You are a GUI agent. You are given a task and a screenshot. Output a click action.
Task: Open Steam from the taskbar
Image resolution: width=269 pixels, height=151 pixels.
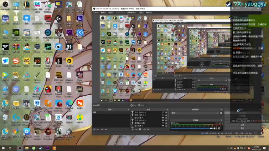[x=40, y=148]
